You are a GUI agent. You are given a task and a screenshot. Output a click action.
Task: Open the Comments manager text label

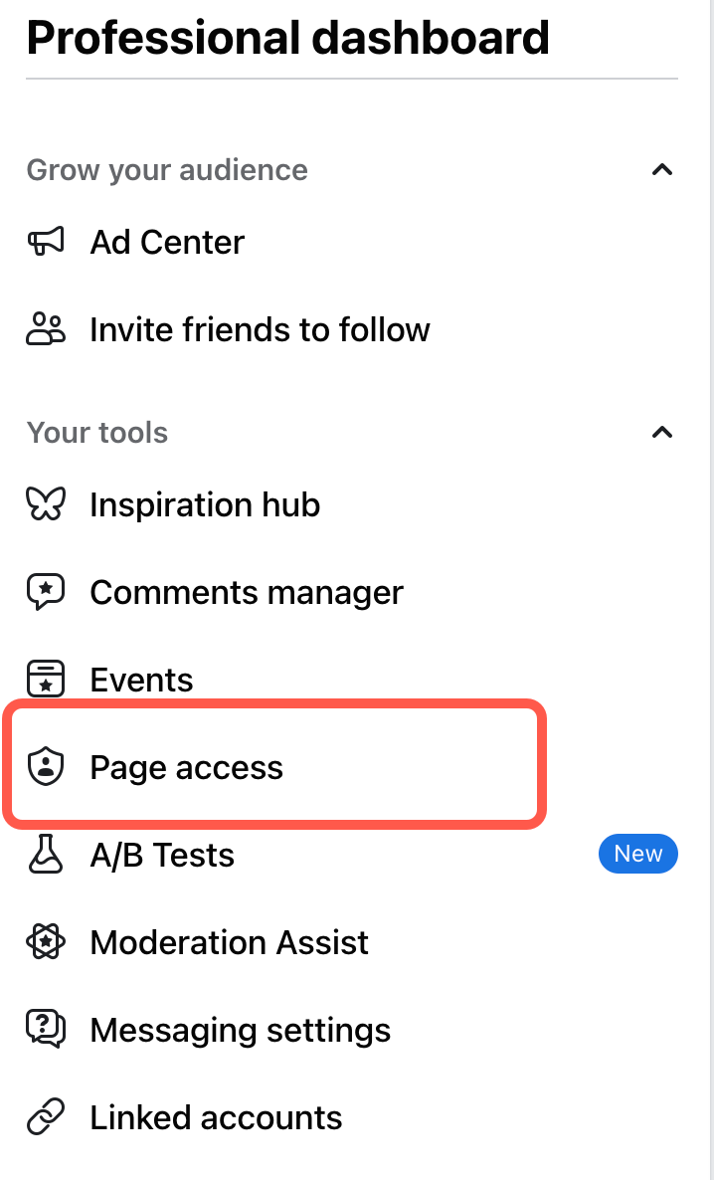point(247,592)
